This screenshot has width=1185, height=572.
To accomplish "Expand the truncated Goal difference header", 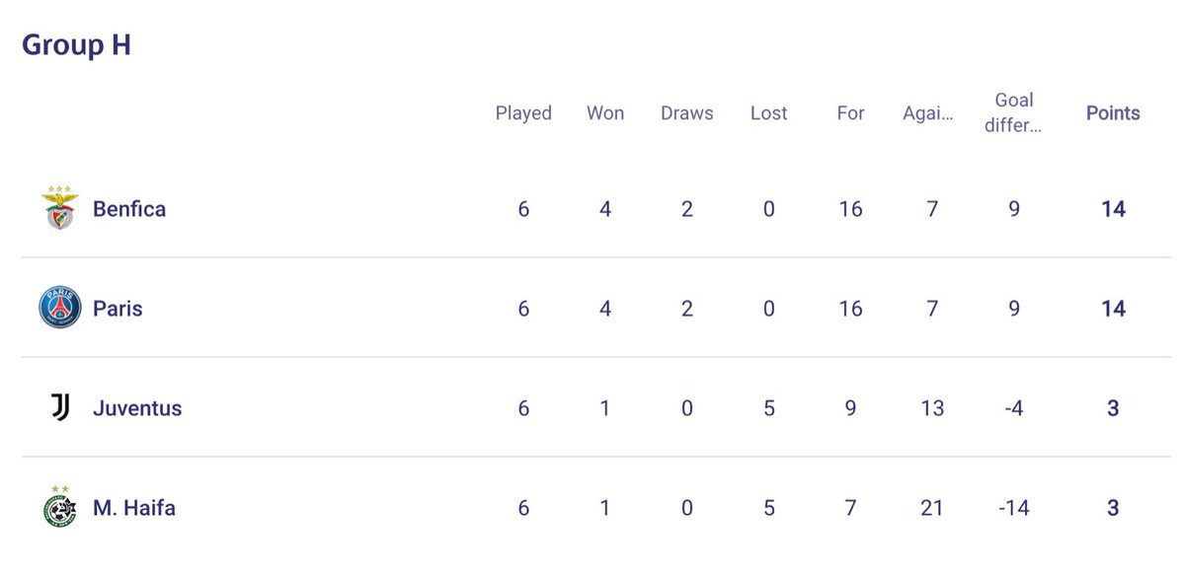I will coord(1014,112).
